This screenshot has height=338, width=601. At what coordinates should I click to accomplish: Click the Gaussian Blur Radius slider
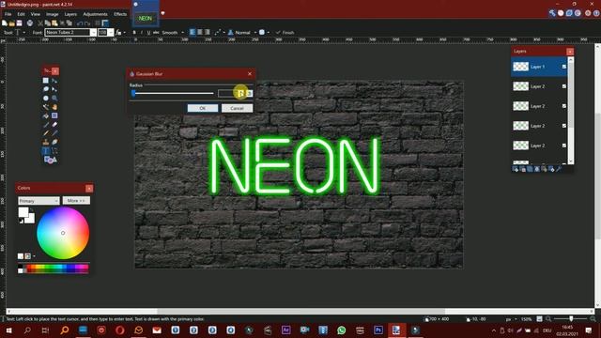point(173,93)
